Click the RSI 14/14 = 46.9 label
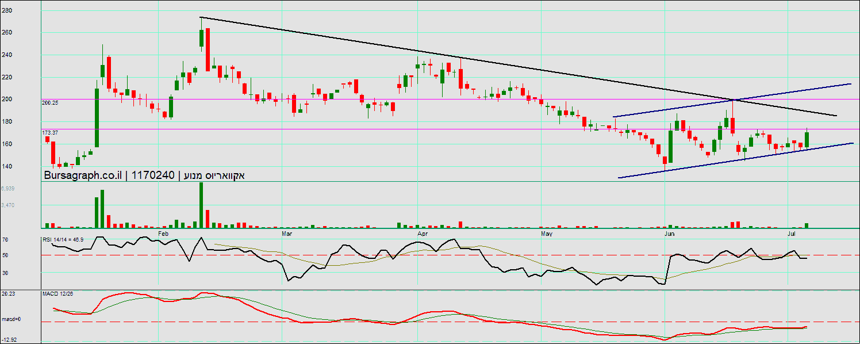Image resolution: width=860 pixels, height=344 pixels. [x=63, y=239]
